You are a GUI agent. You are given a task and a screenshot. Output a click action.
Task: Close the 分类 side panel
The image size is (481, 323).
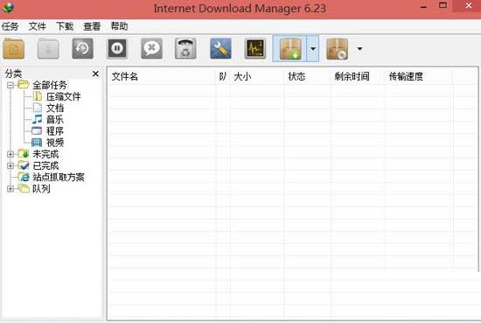pos(95,74)
